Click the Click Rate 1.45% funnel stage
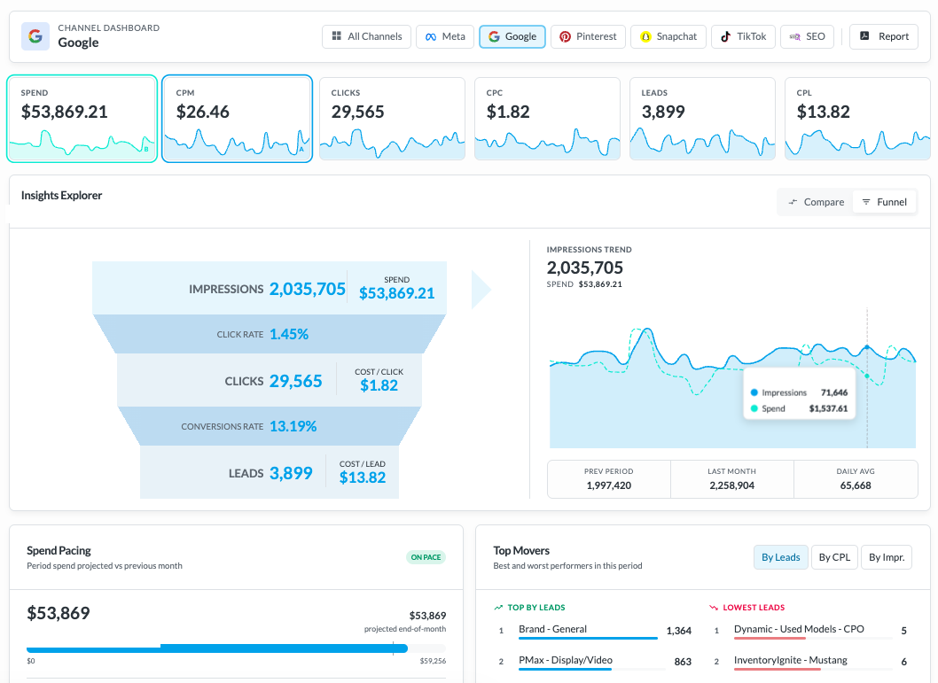Viewport: 938px width, 683px height. click(x=270, y=334)
